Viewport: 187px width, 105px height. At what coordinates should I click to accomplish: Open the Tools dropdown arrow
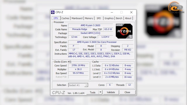[101, 92]
